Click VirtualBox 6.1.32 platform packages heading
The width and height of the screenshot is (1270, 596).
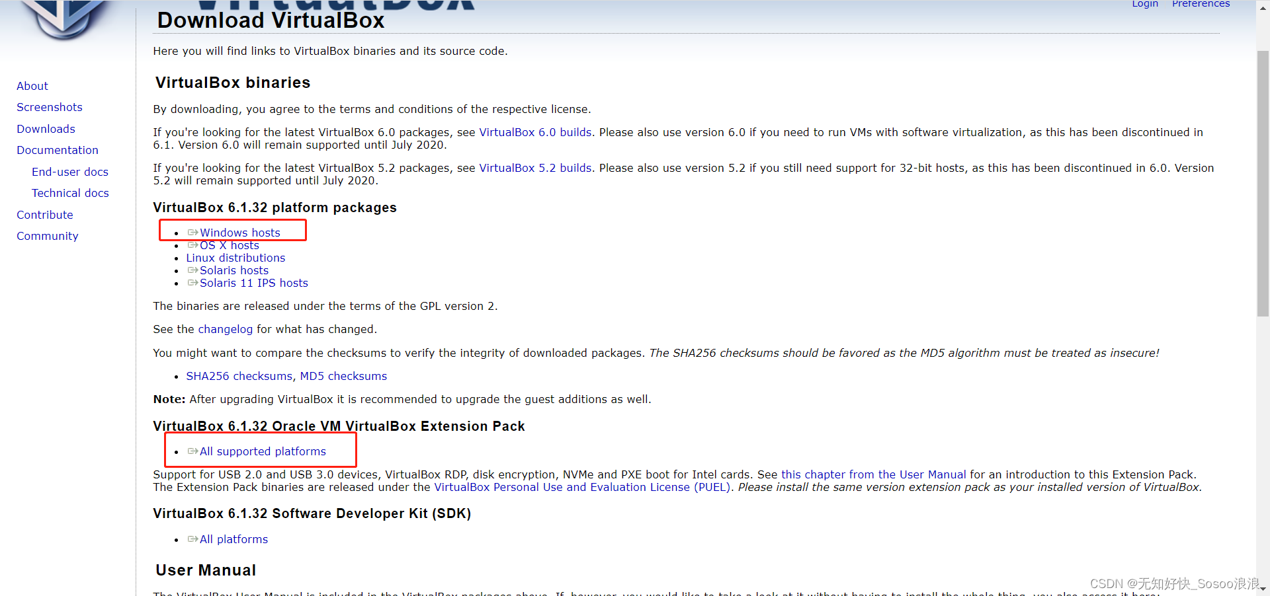(x=275, y=207)
